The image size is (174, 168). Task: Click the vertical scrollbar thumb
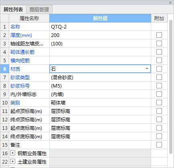[x=170, y=87]
